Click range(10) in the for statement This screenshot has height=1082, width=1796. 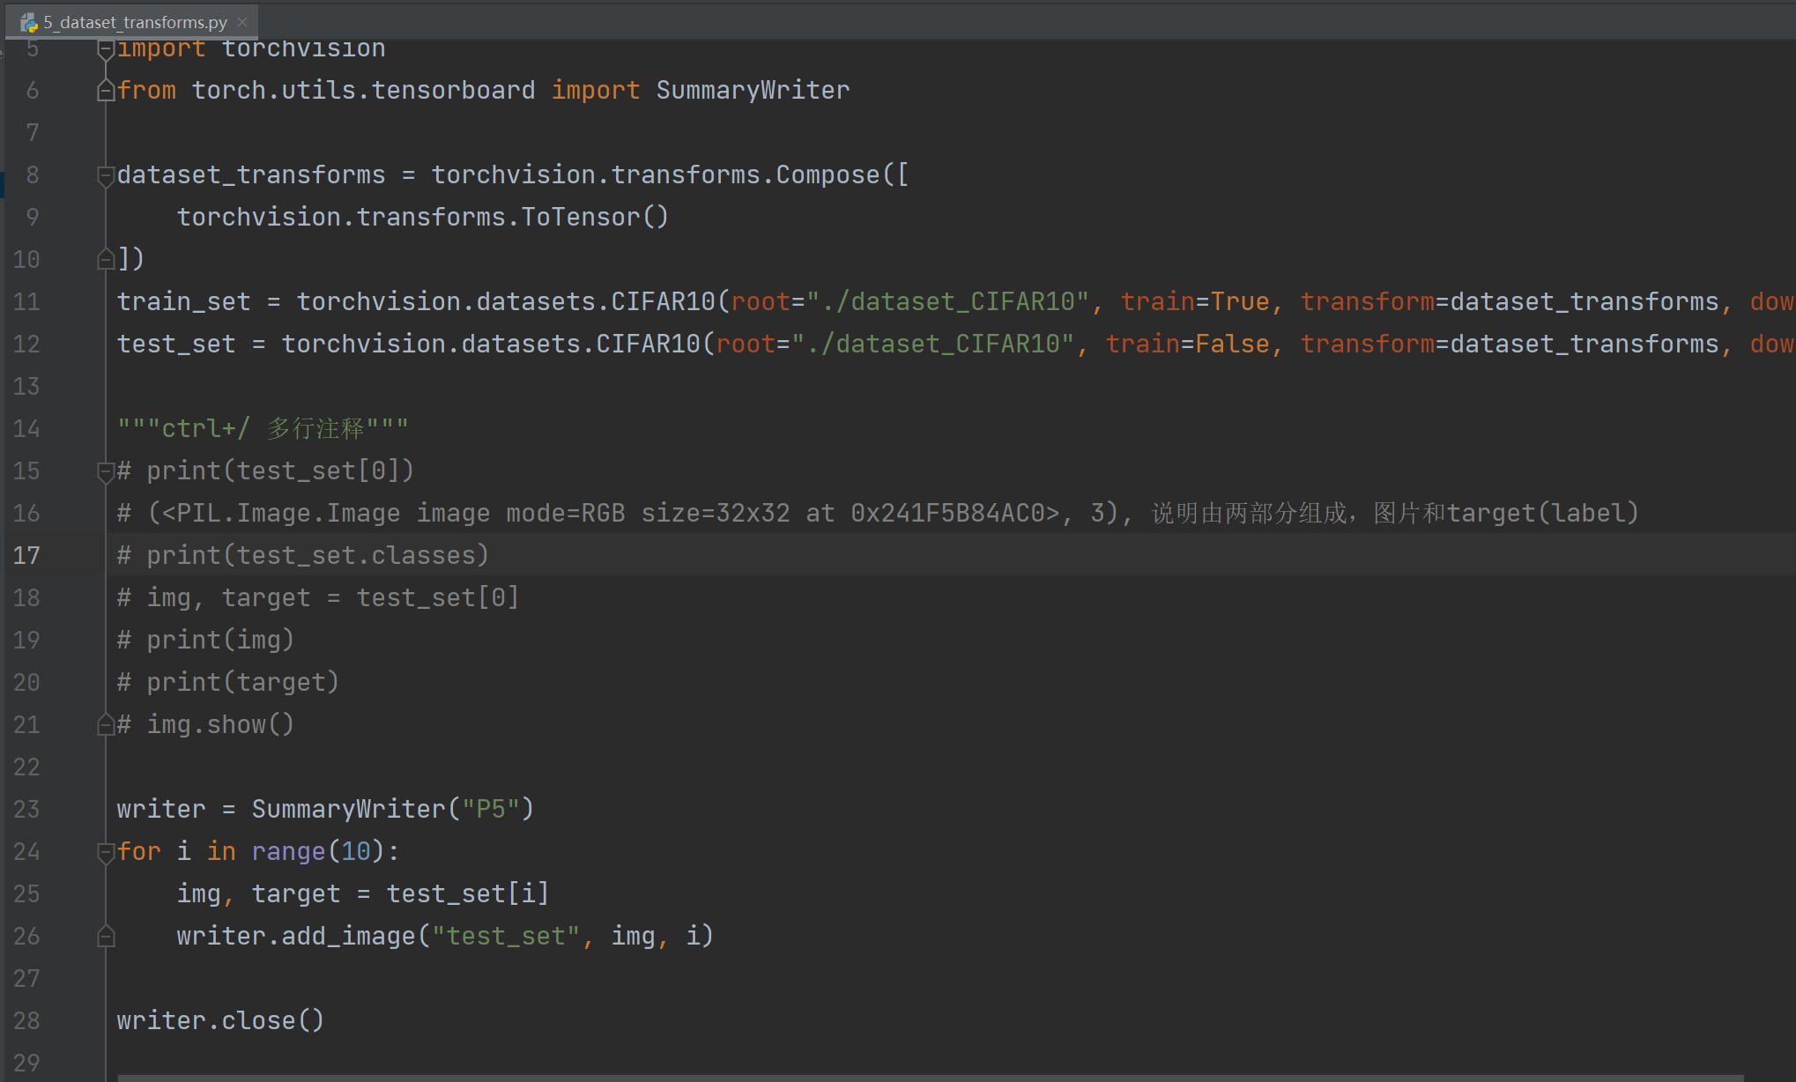(317, 852)
